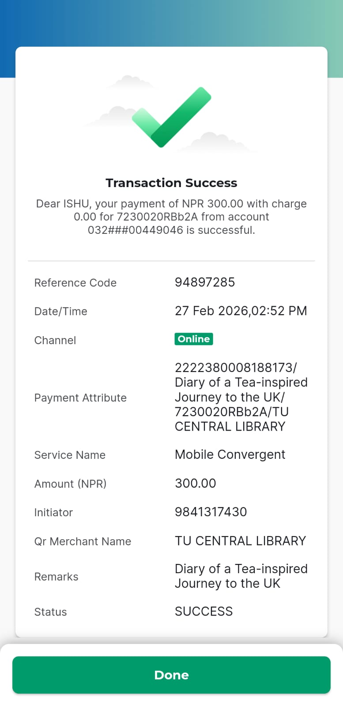Select the Payment Attribute details text

tap(241, 397)
